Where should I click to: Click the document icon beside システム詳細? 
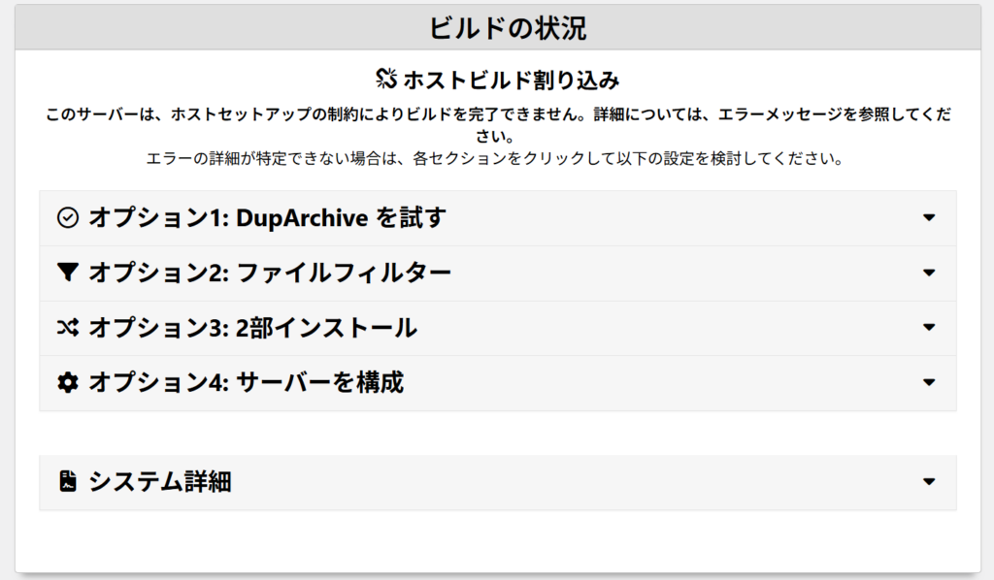pos(67,481)
